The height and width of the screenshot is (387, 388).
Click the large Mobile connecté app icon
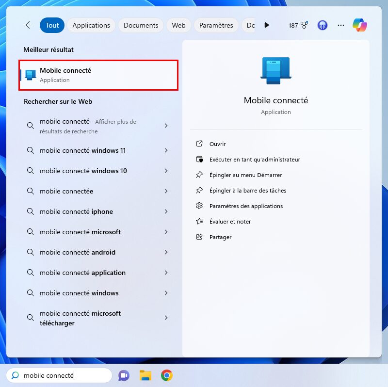coord(275,71)
